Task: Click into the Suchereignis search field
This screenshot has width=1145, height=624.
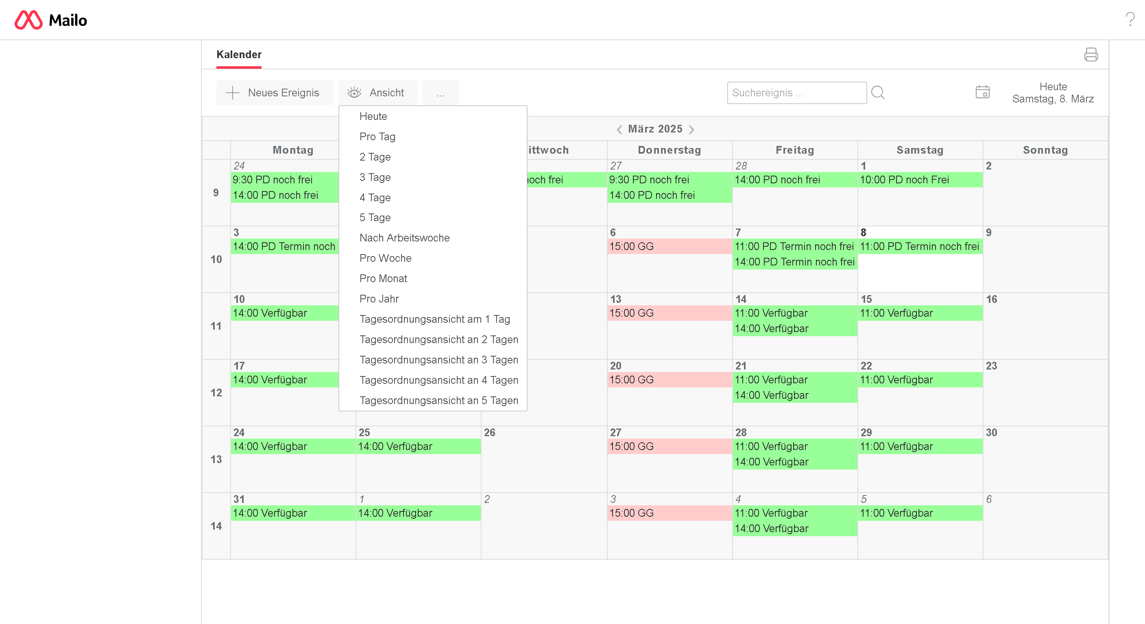Action: [x=796, y=92]
